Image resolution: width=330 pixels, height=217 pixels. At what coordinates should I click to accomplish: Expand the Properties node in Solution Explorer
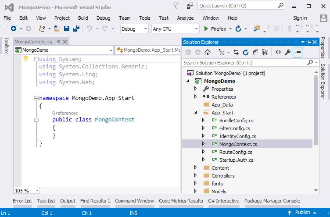(195, 89)
